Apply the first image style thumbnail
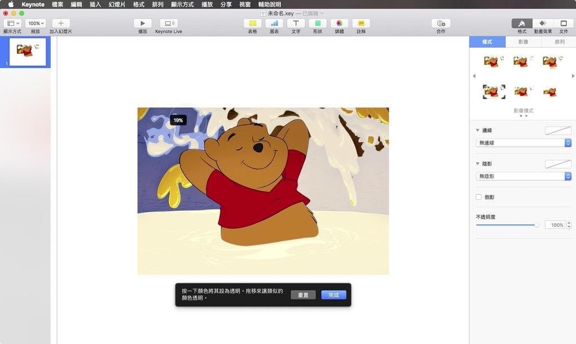The height and width of the screenshot is (344, 576). (x=494, y=61)
